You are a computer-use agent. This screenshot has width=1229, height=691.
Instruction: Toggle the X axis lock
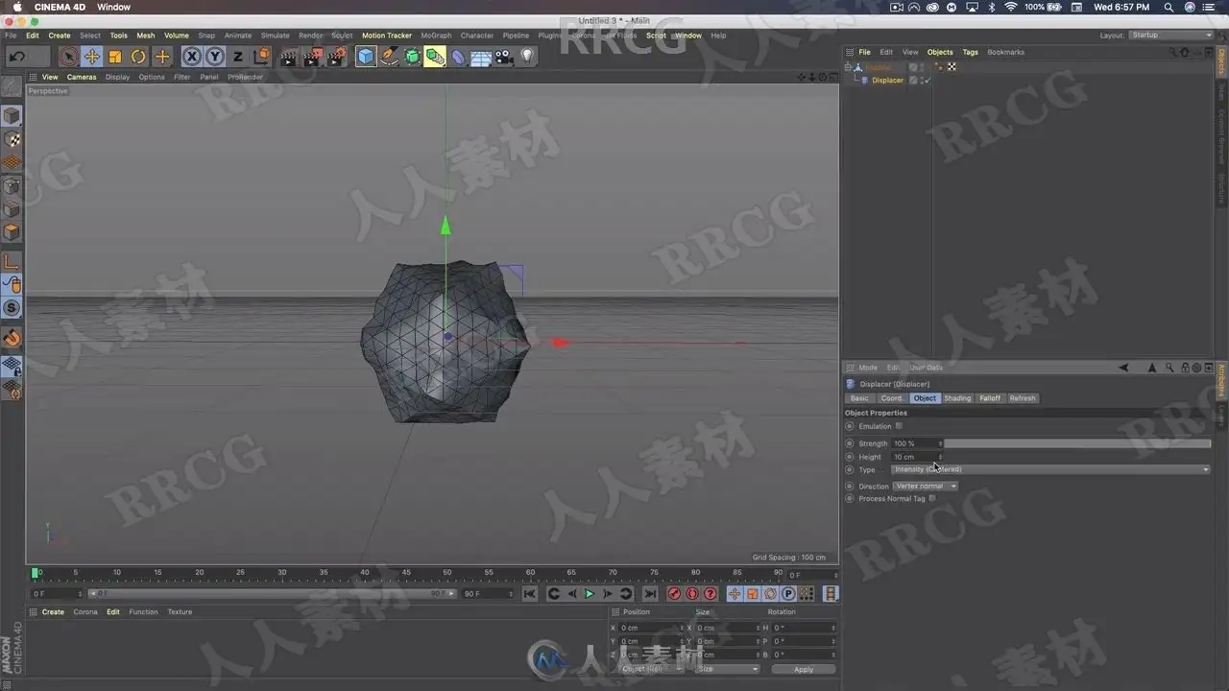(192, 57)
